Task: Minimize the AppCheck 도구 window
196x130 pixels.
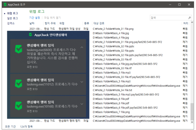Action: (170, 5)
